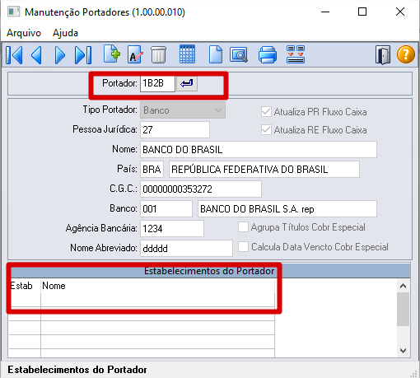The height and width of the screenshot is (378, 420).
Task: Close the Manutenção Portadores window
Action: [x=400, y=12]
